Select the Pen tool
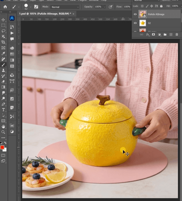The height and width of the screenshot is (201, 182). (x=3, y=104)
